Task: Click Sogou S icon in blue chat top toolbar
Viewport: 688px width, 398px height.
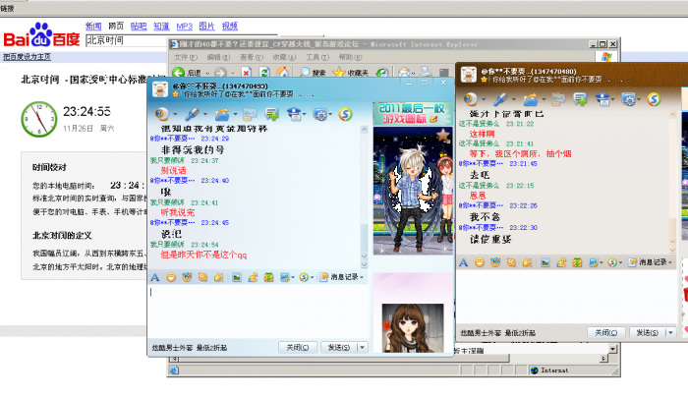Action: (x=345, y=114)
